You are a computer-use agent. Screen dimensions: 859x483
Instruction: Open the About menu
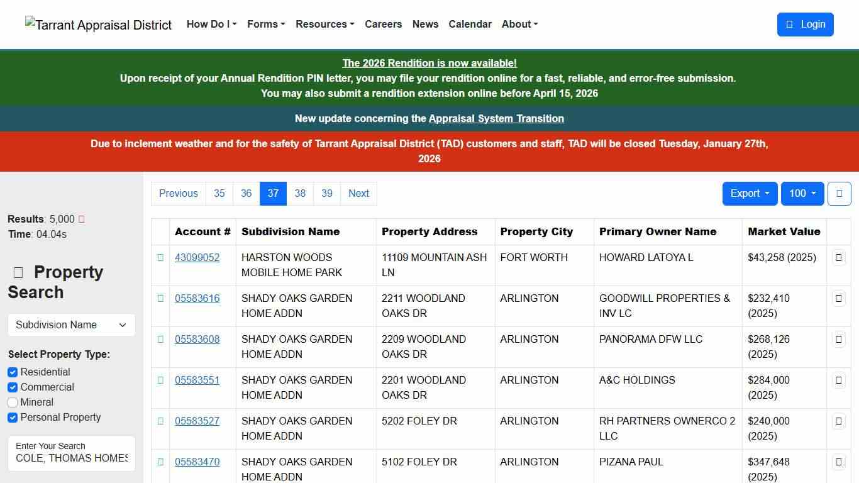pos(519,24)
